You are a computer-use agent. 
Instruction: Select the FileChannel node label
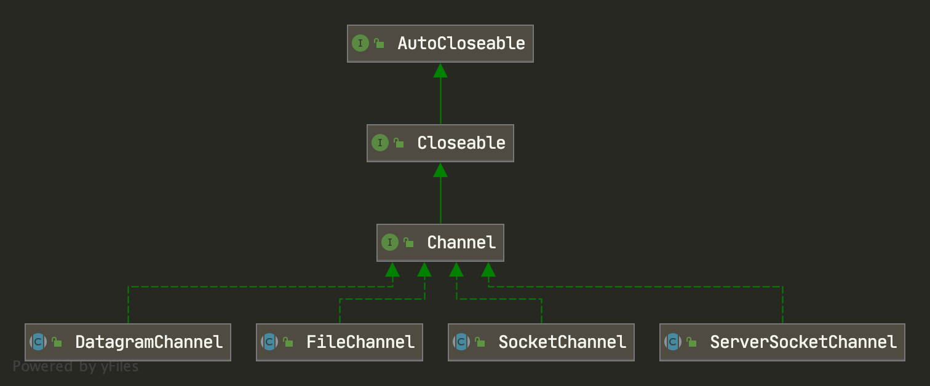pos(360,342)
